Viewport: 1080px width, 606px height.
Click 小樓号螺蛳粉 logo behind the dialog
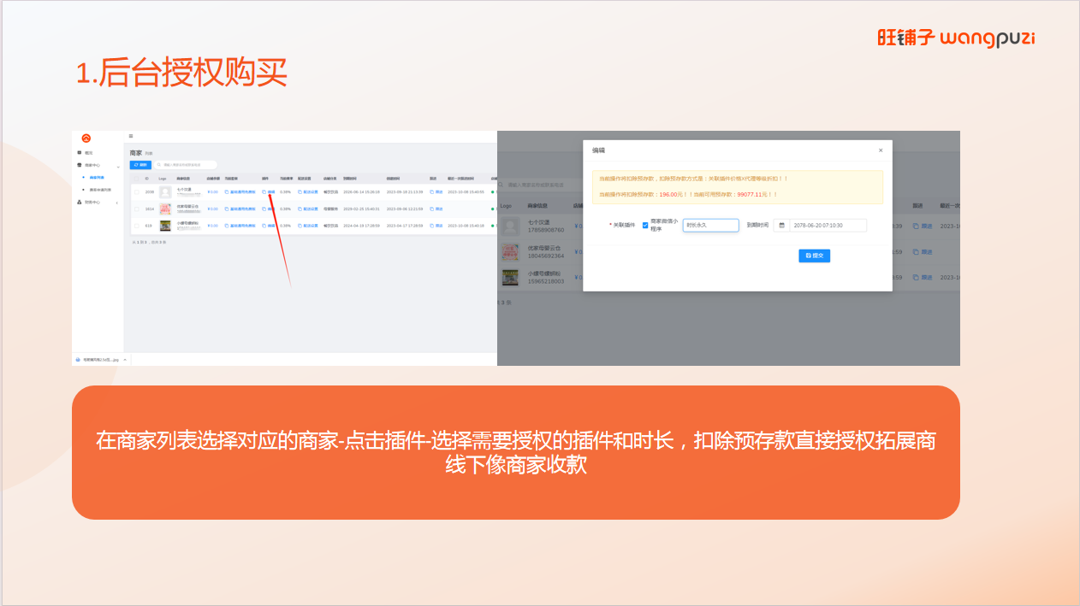[510, 278]
